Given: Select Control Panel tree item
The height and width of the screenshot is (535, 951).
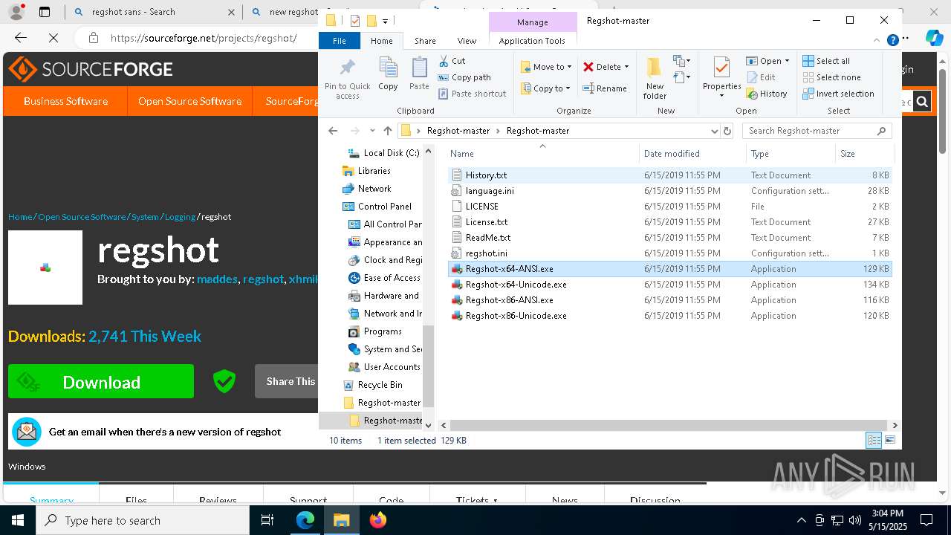Looking at the screenshot, I should tap(384, 207).
